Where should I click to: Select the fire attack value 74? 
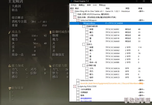point(139,53)
